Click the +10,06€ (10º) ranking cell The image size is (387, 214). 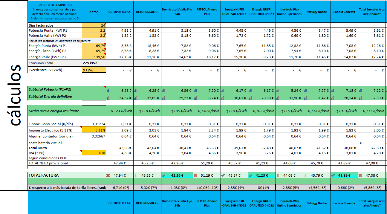[x=207, y=188]
